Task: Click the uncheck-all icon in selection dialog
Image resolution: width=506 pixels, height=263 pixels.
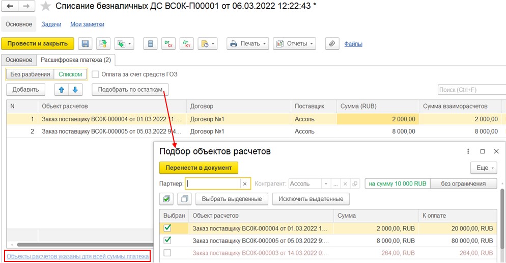Action: [185, 199]
